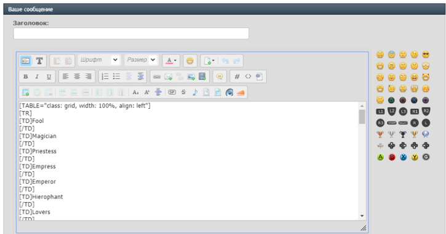The image size is (446, 234).
Task: Insert the PlayStation square button smiley
Action: [x=426, y=100]
